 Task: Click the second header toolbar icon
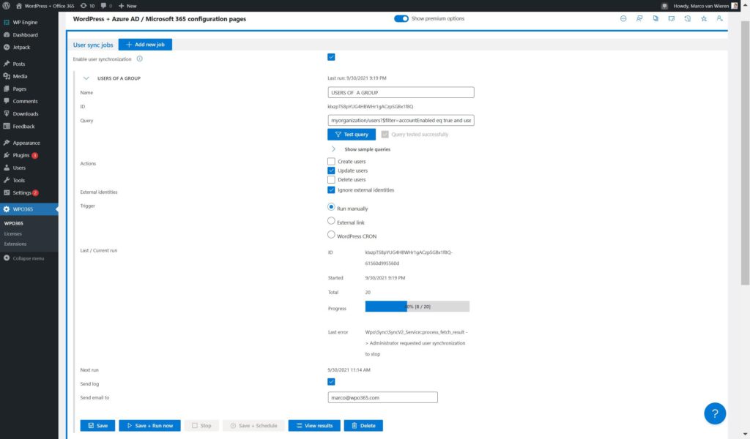(x=639, y=18)
